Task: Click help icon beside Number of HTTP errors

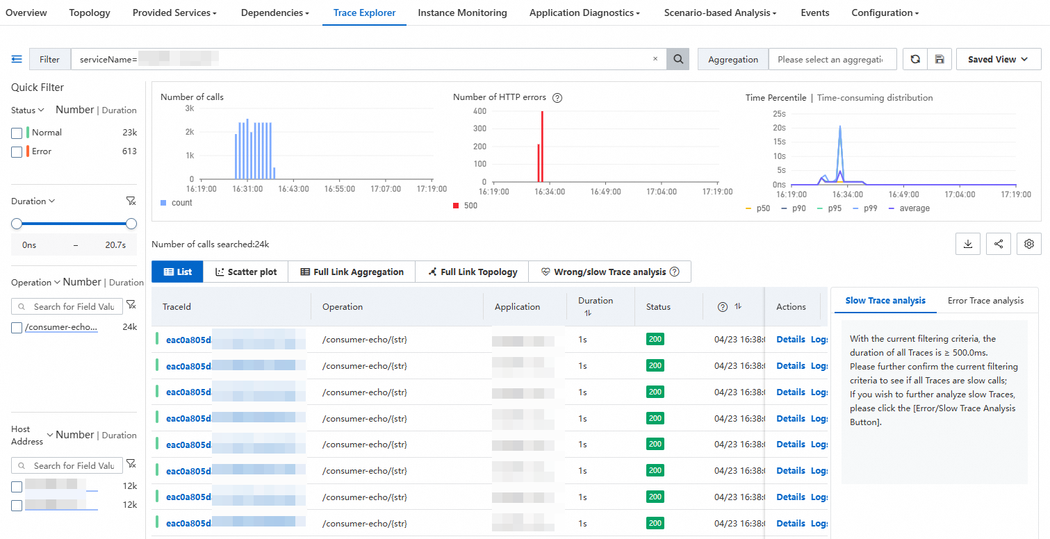Action: (557, 98)
